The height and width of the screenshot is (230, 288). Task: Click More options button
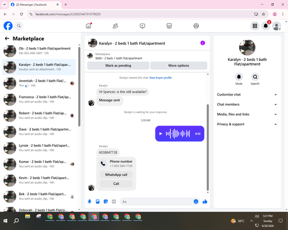179,66
